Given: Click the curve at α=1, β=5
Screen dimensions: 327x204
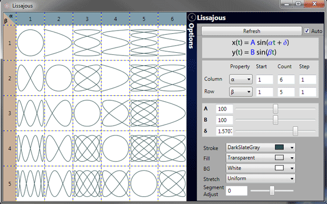Looking at the screenshot, I should (x=30, y=184).
